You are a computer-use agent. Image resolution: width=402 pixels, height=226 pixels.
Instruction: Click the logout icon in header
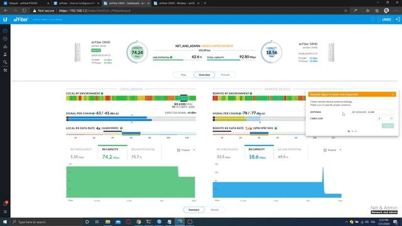click(x=398, y=19)
